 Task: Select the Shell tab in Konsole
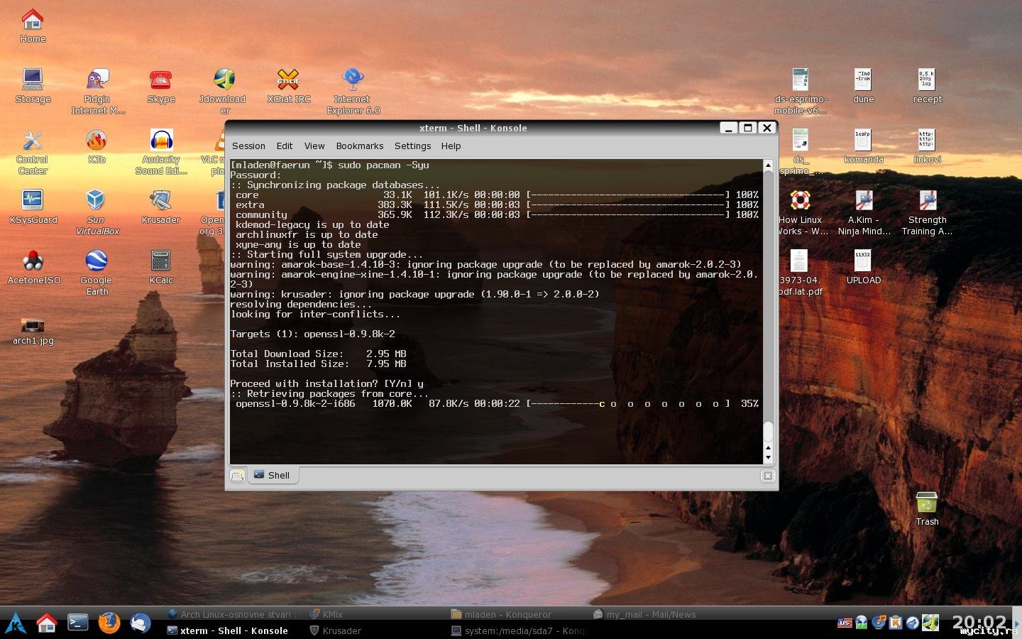273,476
